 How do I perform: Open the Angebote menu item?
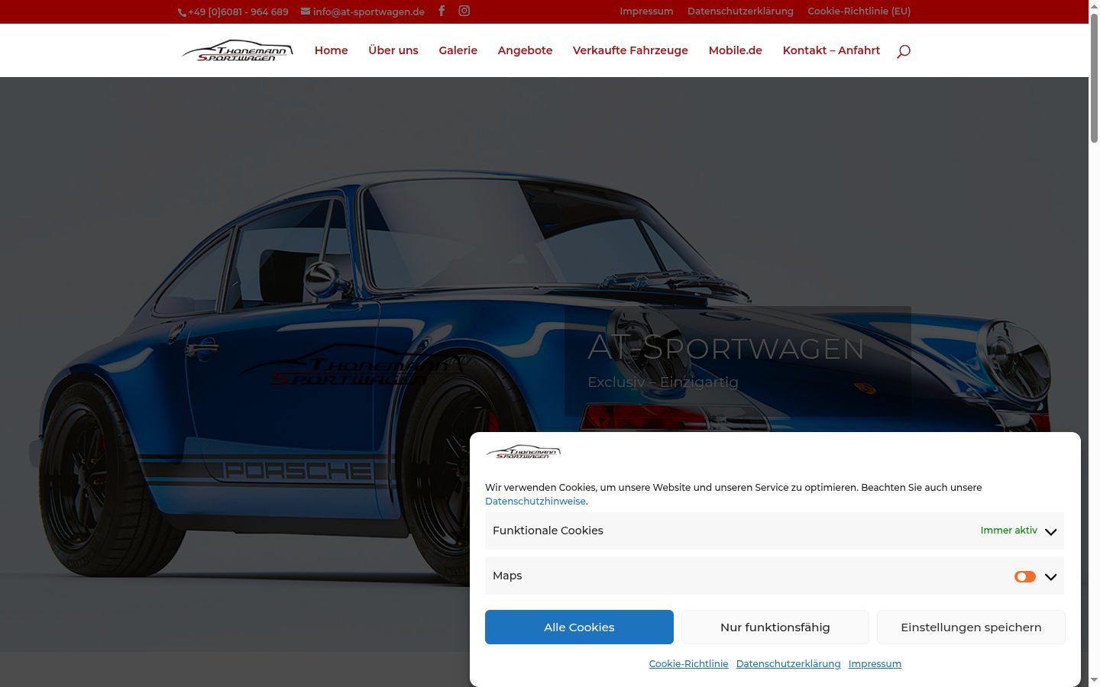(x=525, y=50)
